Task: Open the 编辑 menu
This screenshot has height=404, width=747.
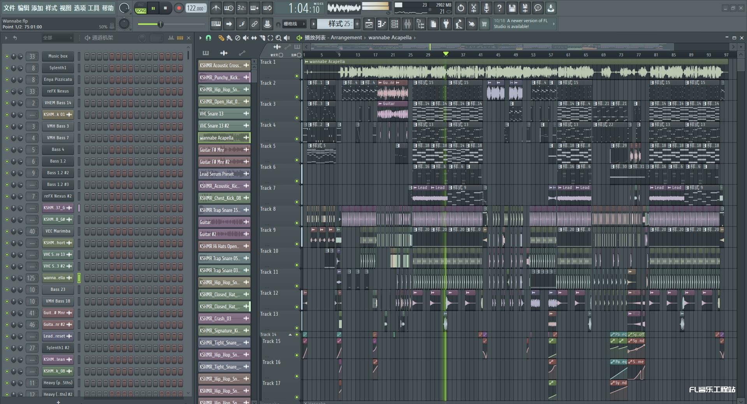Action: 23,8
